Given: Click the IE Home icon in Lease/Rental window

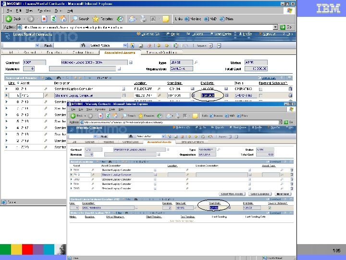Looking at the screenshot, I should pyautogui.click(x=63, y=19).
